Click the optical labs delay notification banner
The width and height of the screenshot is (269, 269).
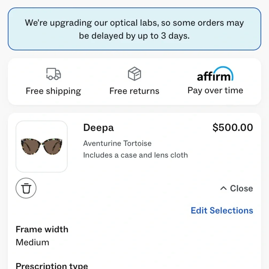click(x=134, y=29)
